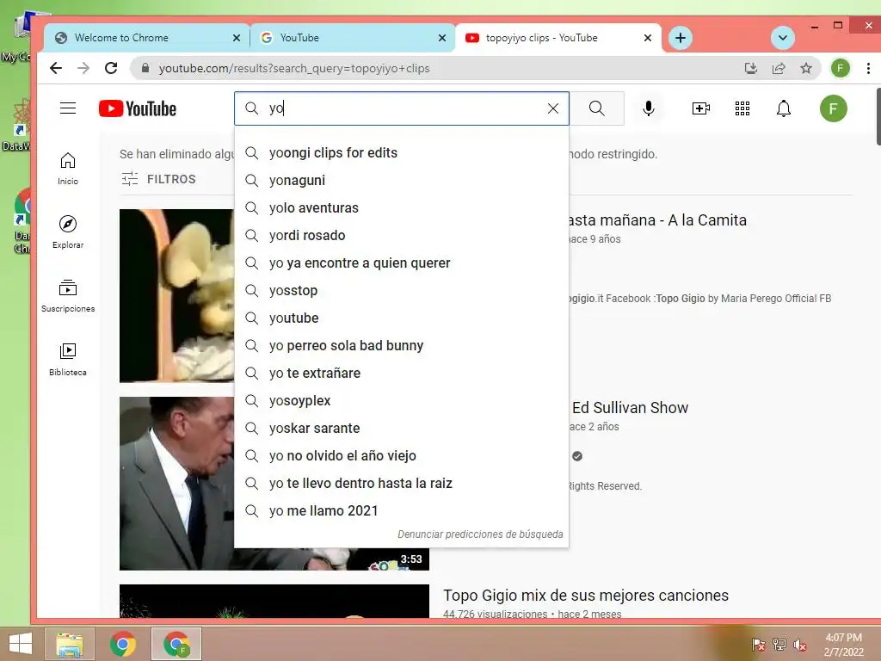Screen dimensions: 881x661
Task: Click the install app icon in address bar
Action: [750, 68]
